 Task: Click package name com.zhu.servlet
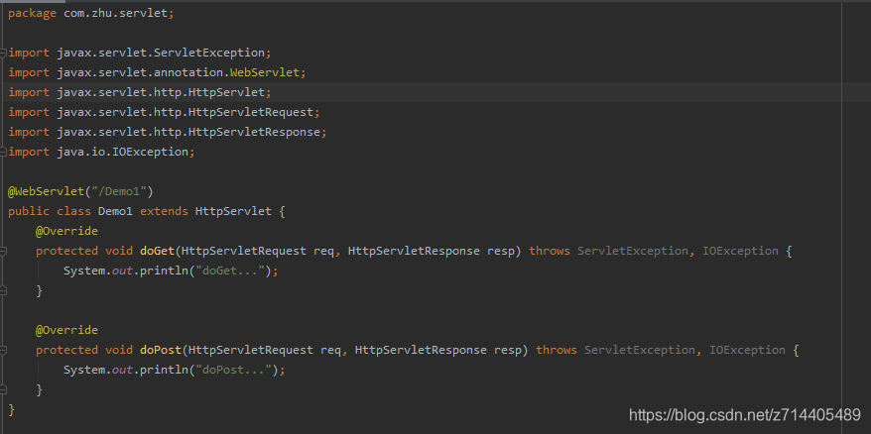(x=115, y=13)
